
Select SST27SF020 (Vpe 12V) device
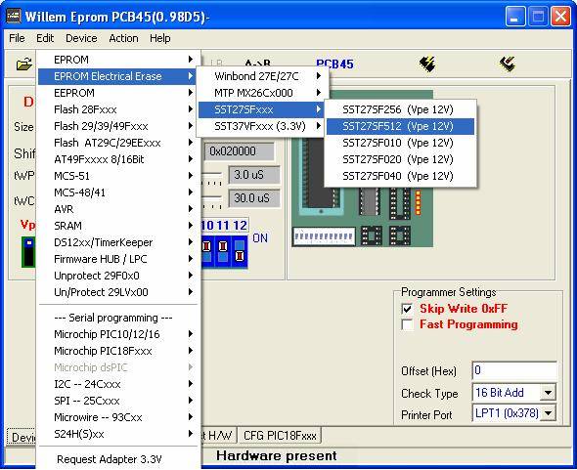click(x=400, y=159)
